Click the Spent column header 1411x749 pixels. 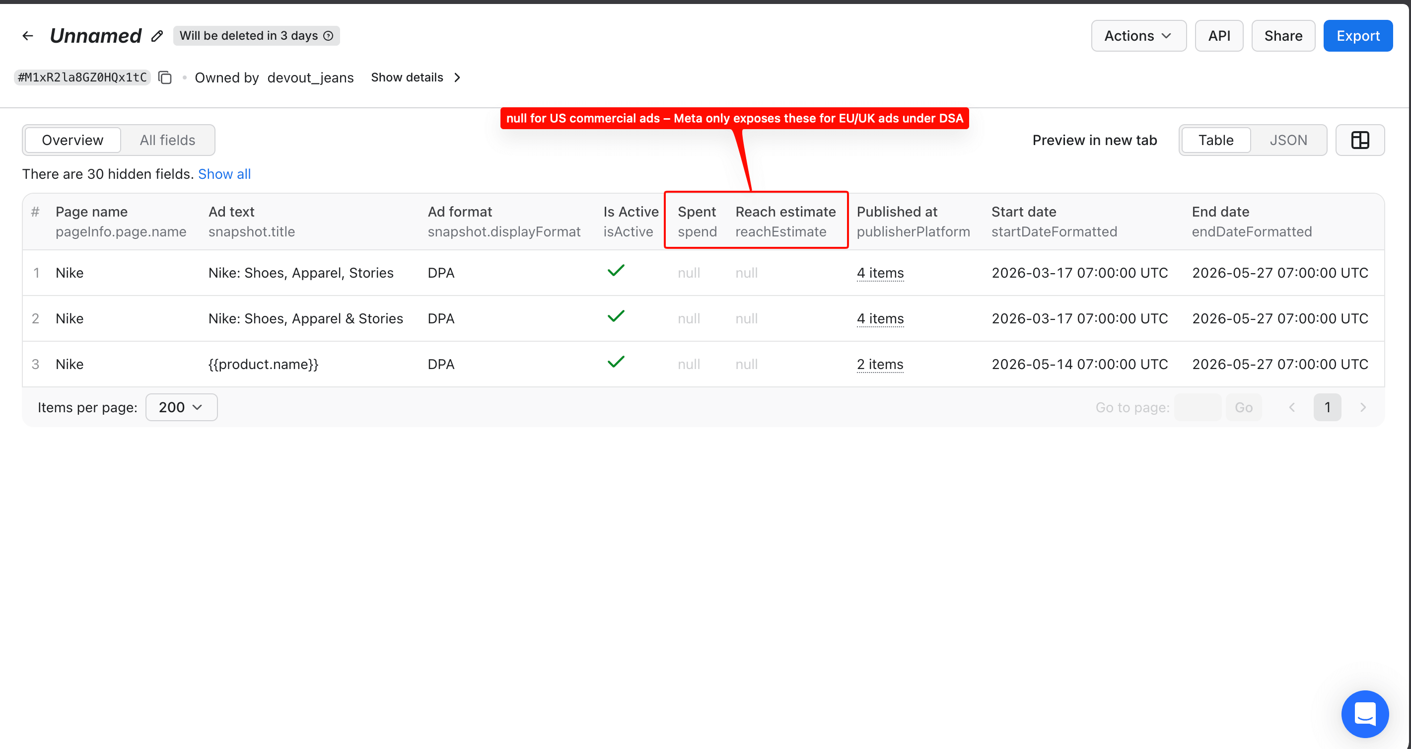697,222
